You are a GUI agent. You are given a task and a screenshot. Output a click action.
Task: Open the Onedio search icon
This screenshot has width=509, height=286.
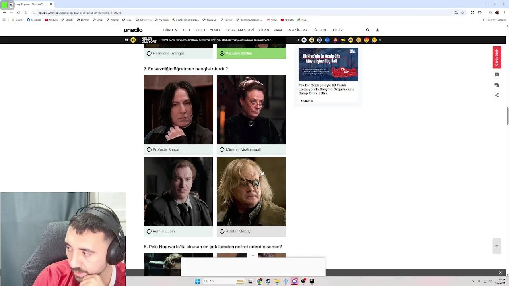pos(368,30)
